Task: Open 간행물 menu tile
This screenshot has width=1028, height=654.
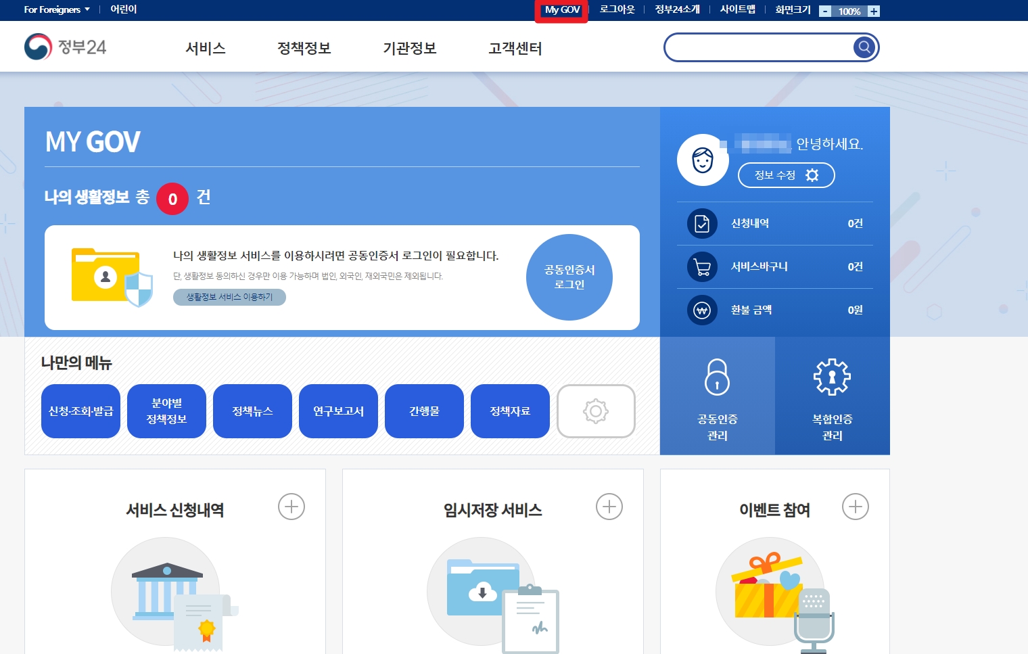Action: (424, 411)
